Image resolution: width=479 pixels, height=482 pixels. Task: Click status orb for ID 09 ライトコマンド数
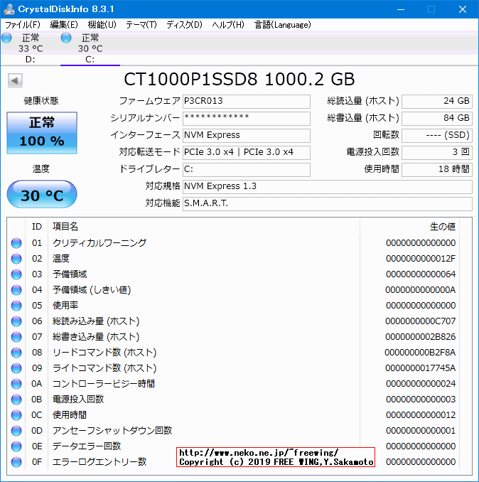coord(16,368)
